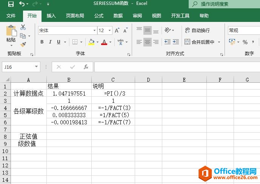Open the font name dropdown 宋体
This screenshot has height=184, width=260.
[94, 31]
